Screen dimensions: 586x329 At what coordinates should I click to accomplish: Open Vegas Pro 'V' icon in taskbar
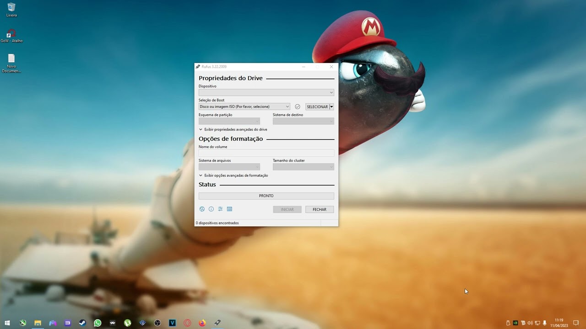coord(172,323)
